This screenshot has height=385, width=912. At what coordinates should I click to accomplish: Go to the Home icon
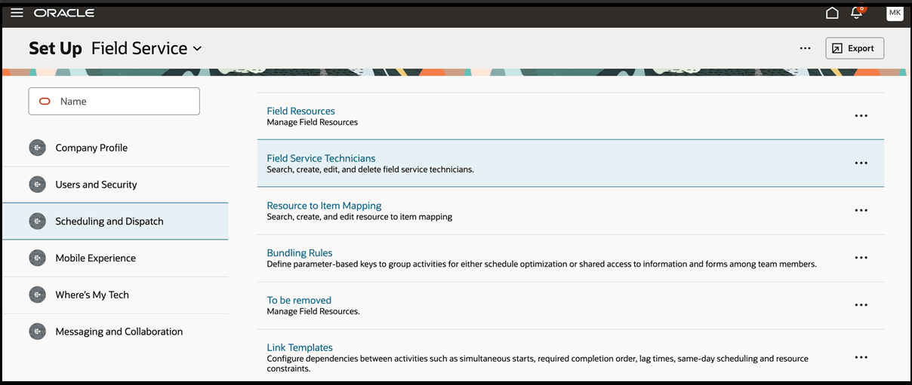[832, 13]
